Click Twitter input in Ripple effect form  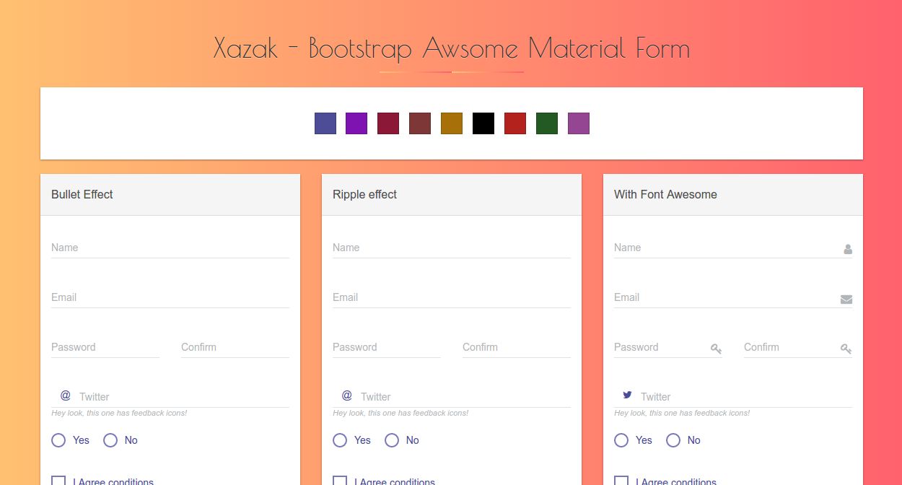tap(462, 397)
